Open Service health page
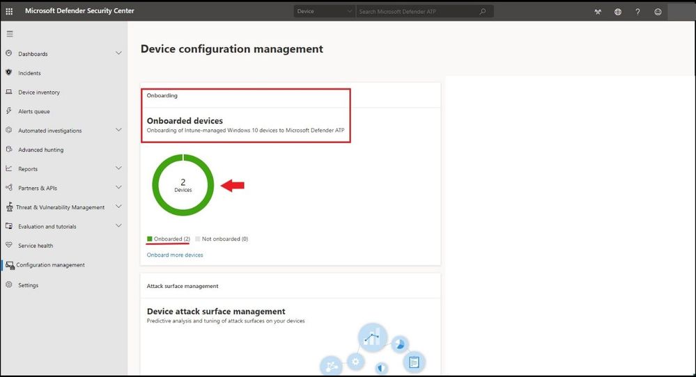The height and width of the screenshot is (377, 696). (36, 246)
